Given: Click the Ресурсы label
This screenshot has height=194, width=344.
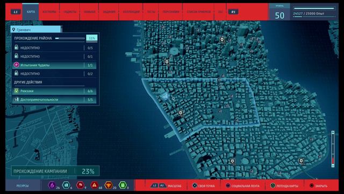Looking at the screenshot, I should 23,186.
